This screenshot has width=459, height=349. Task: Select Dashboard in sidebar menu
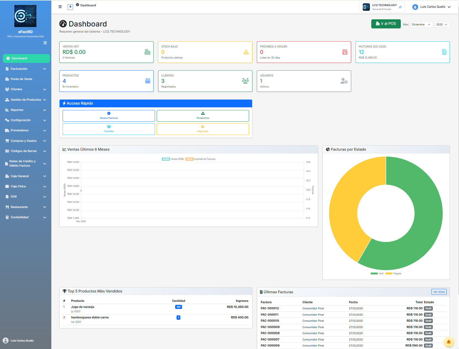click(x=26, y=58)
